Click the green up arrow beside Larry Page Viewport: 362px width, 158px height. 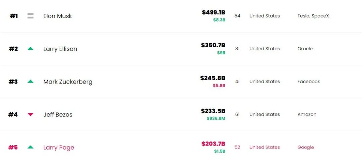coord(31,147)
